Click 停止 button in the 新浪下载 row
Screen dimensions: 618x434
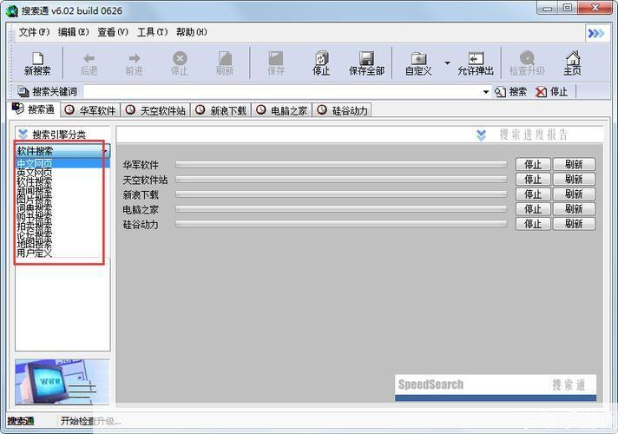pyautogui.click(x=533, y=194)
